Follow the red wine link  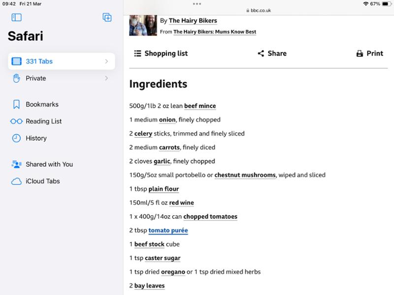tap(181, 203)
